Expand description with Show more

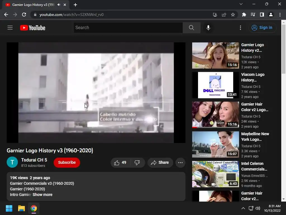[42, 195]
